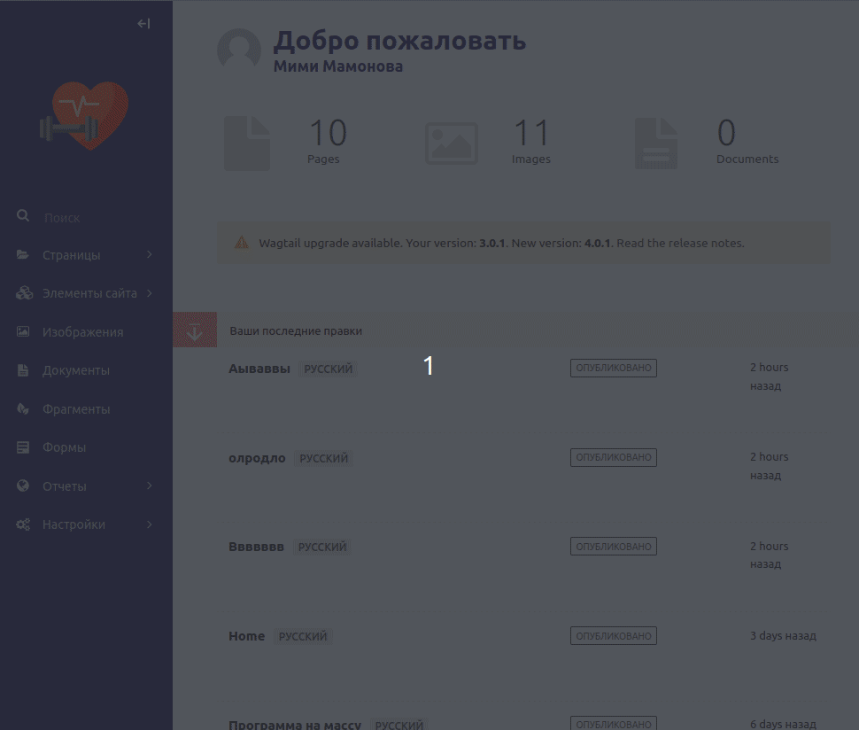The width and height of the screenshot is (859, 730).
Task: Click the gears icon next to Настройки
Action: click(23, 524)
